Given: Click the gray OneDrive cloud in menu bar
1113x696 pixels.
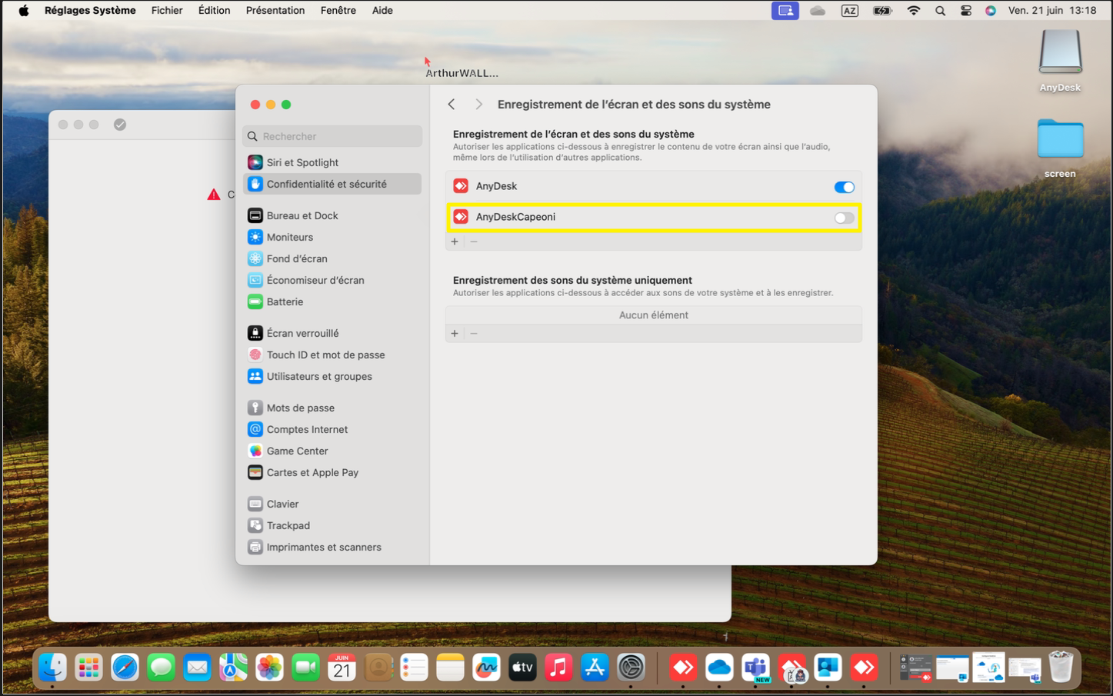Looking at the screenshot, I should pyautogui.click(x=818, y=10).
